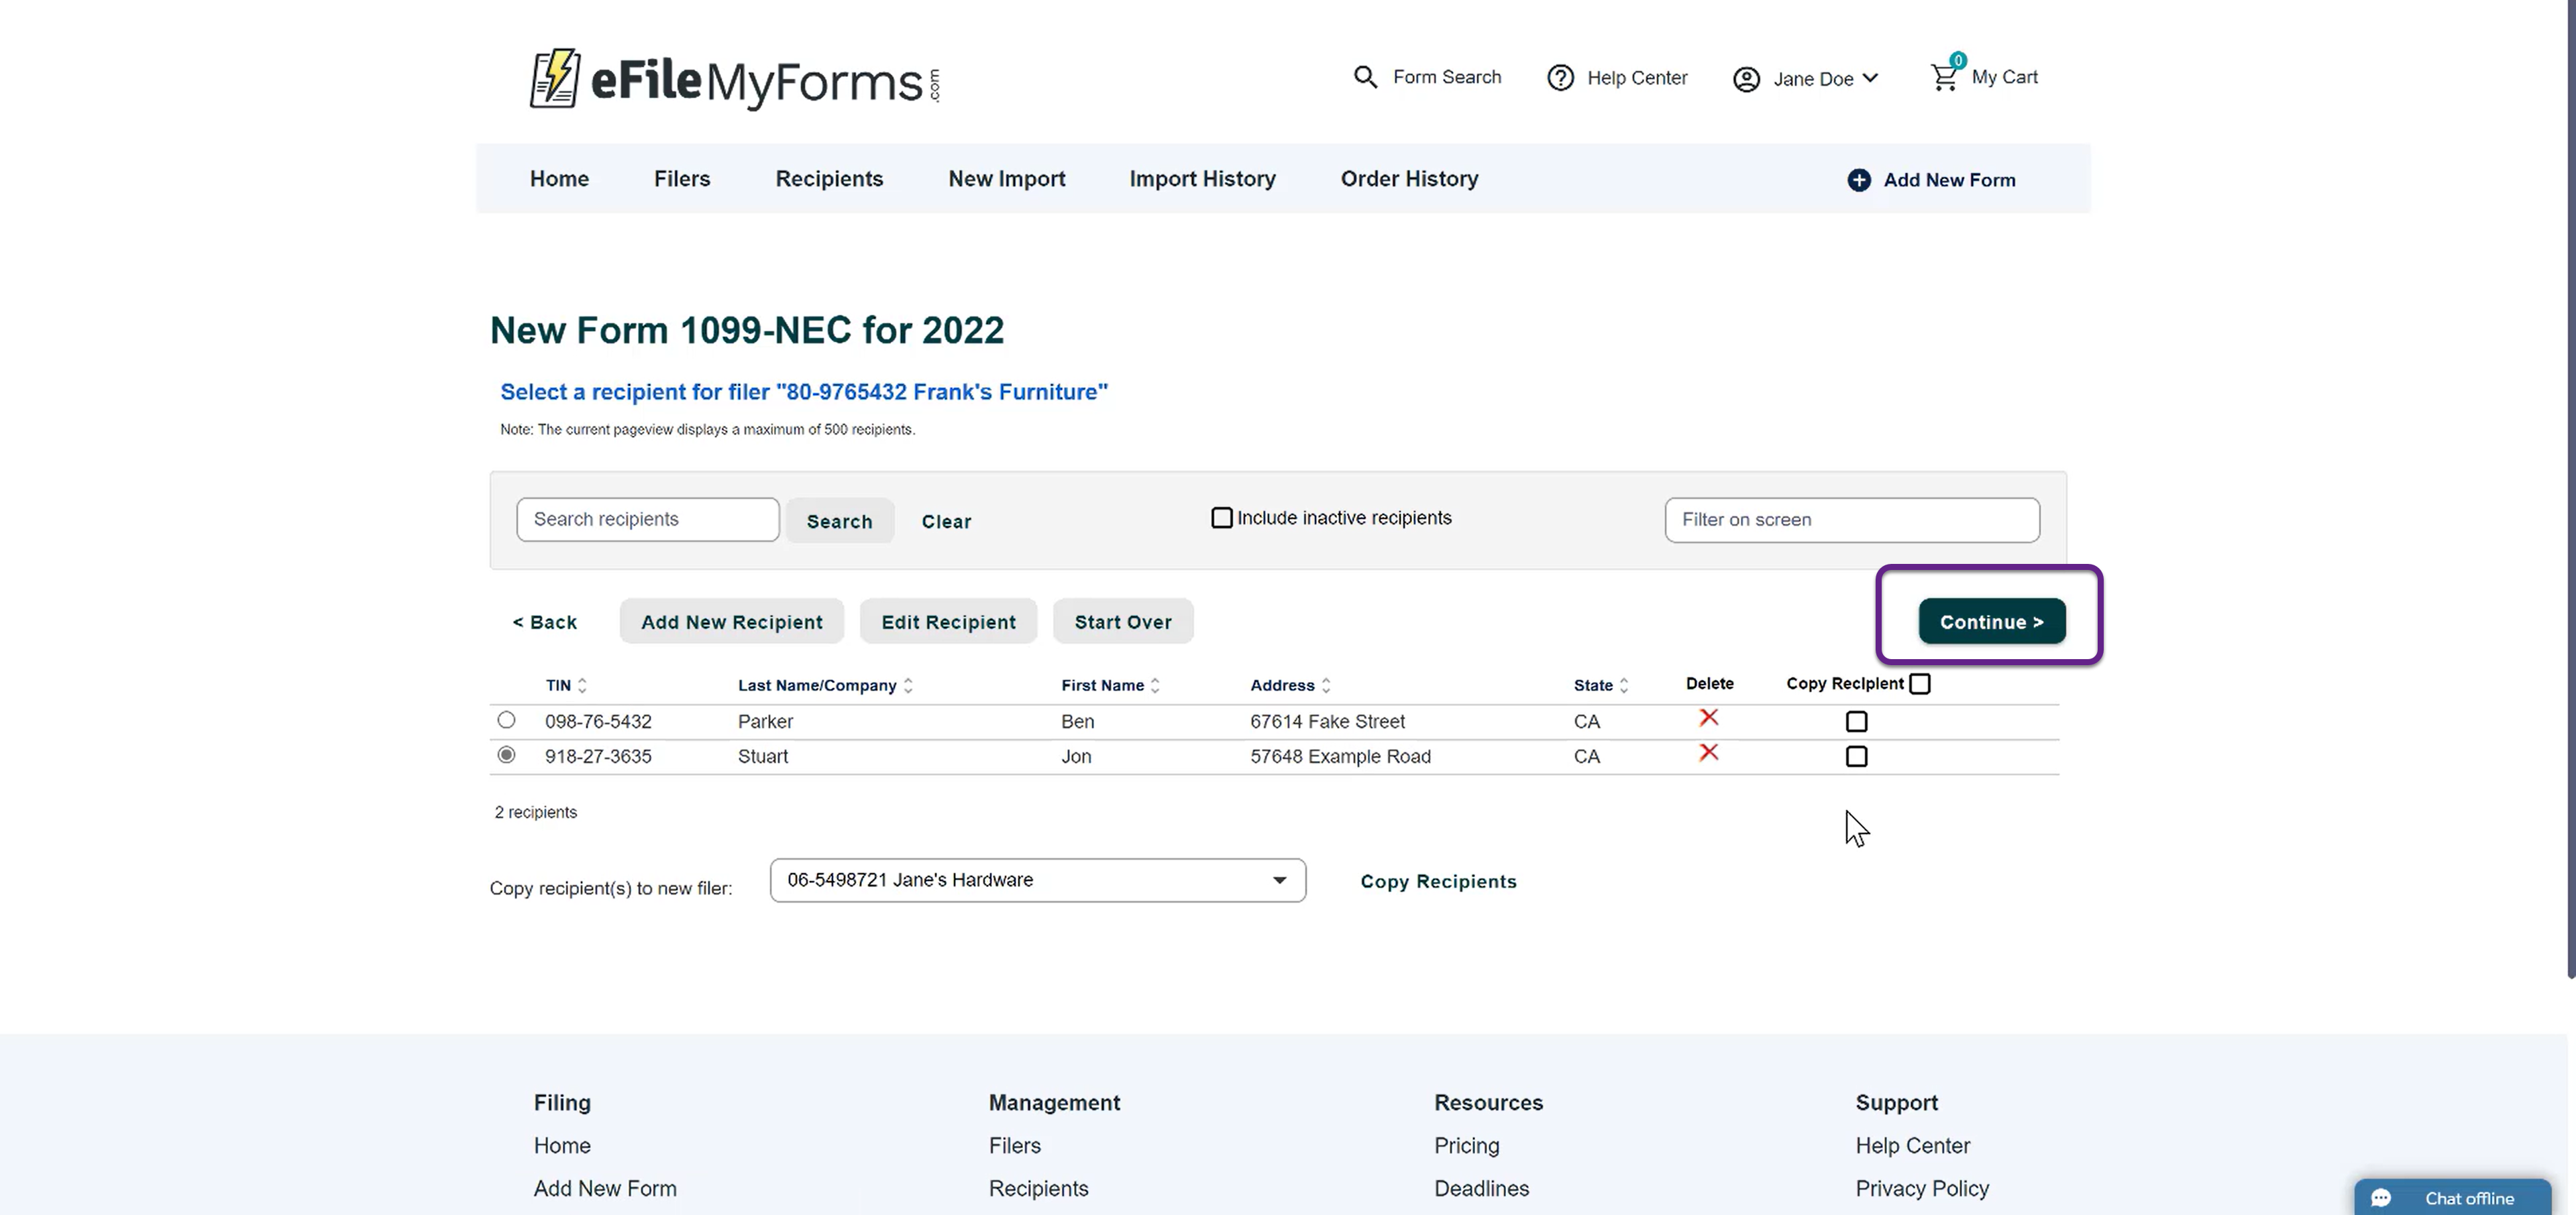Delete recipient Parker with red X
This screenshot has height=1215, width=2576.
coord(1708,717)
